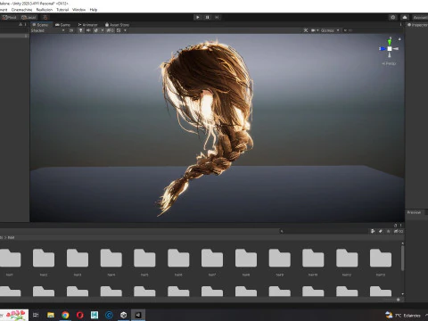
Task: Click the Project search by type icon
Action: pos(373,231)
